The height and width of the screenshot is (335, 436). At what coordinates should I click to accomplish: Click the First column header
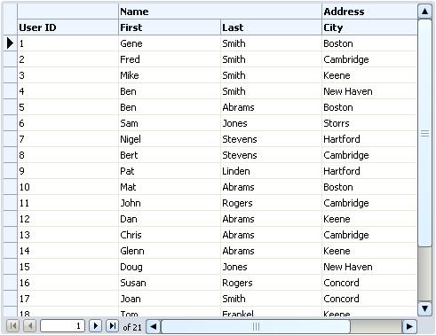pyautogui.click(x=170, y=27)
